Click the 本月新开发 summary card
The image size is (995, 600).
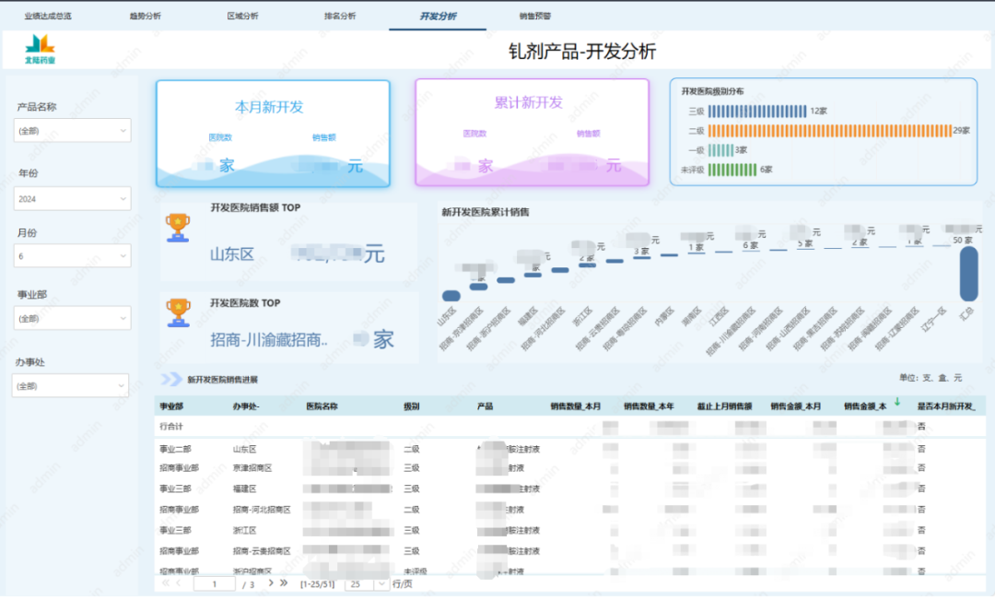(274, 133)
